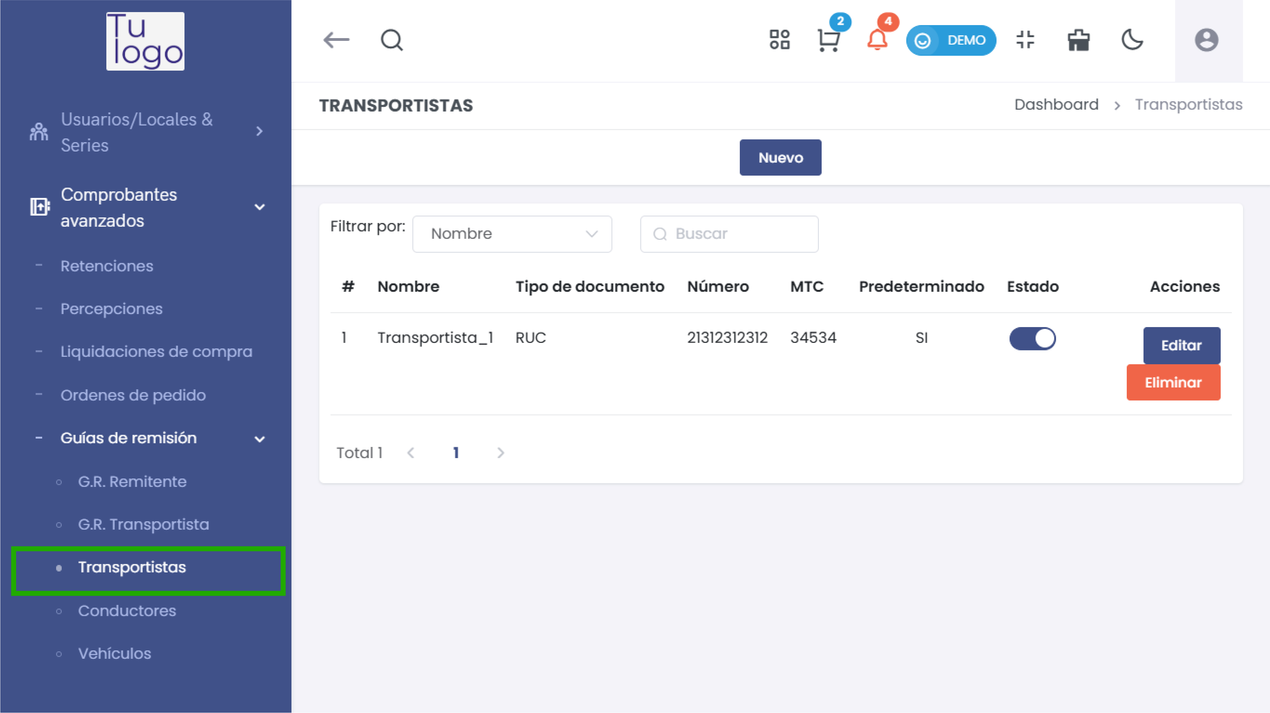This screenshot has height=713, width=1270.
Task: Open the Nombre filter dropdown
Action: point(511,234)
